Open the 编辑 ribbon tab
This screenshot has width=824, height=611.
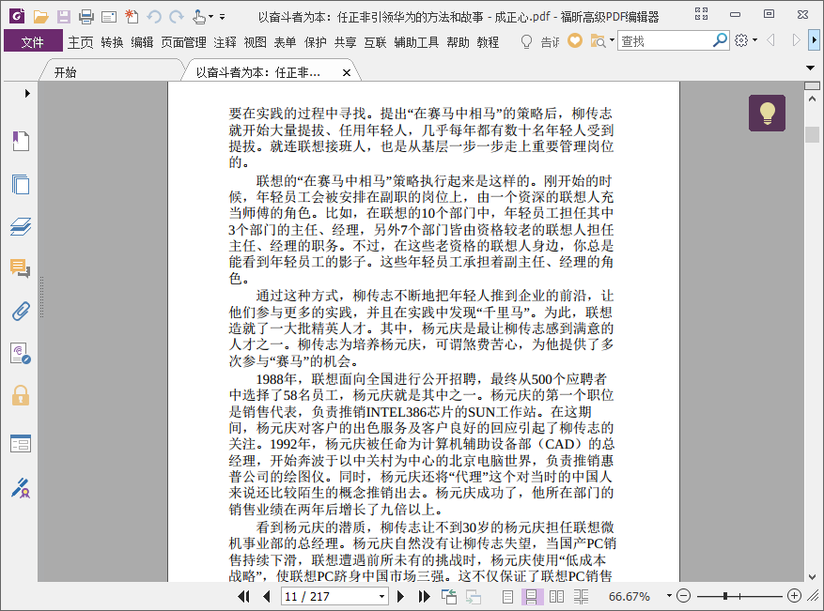pos(142,42)
